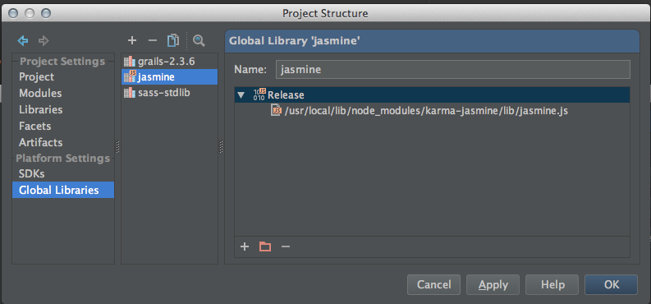Viewport: 651px width, 304px height.
Task: Open the Libraries settings page
Action: click(x=41, y=109)
